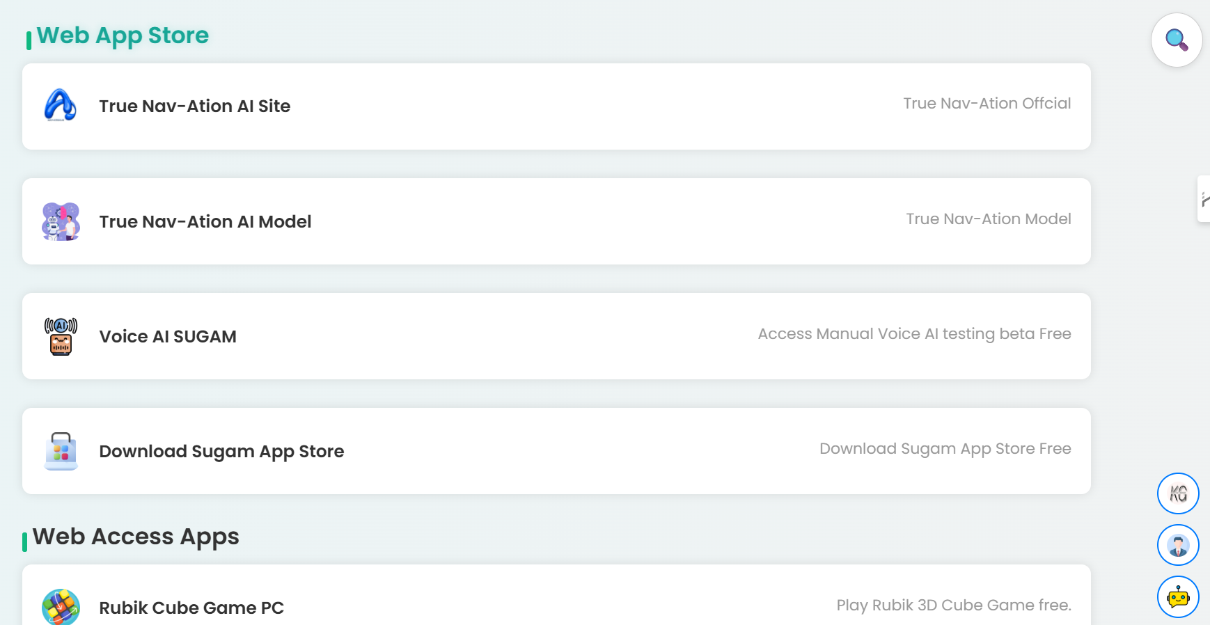Click "Download Sugam App Store Free" description
Viewport: 1210px width, 625px height.
[x=945, y=449]
